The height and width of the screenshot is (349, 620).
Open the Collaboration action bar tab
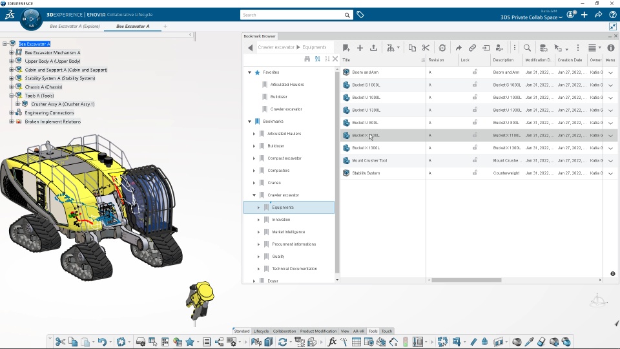(x=284, y=331)
